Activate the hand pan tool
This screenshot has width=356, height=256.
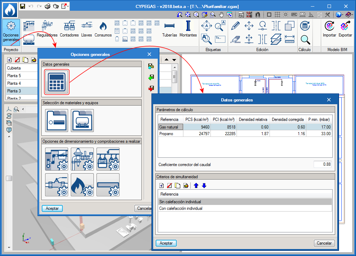pyautogui.click(x=221, y=15)
